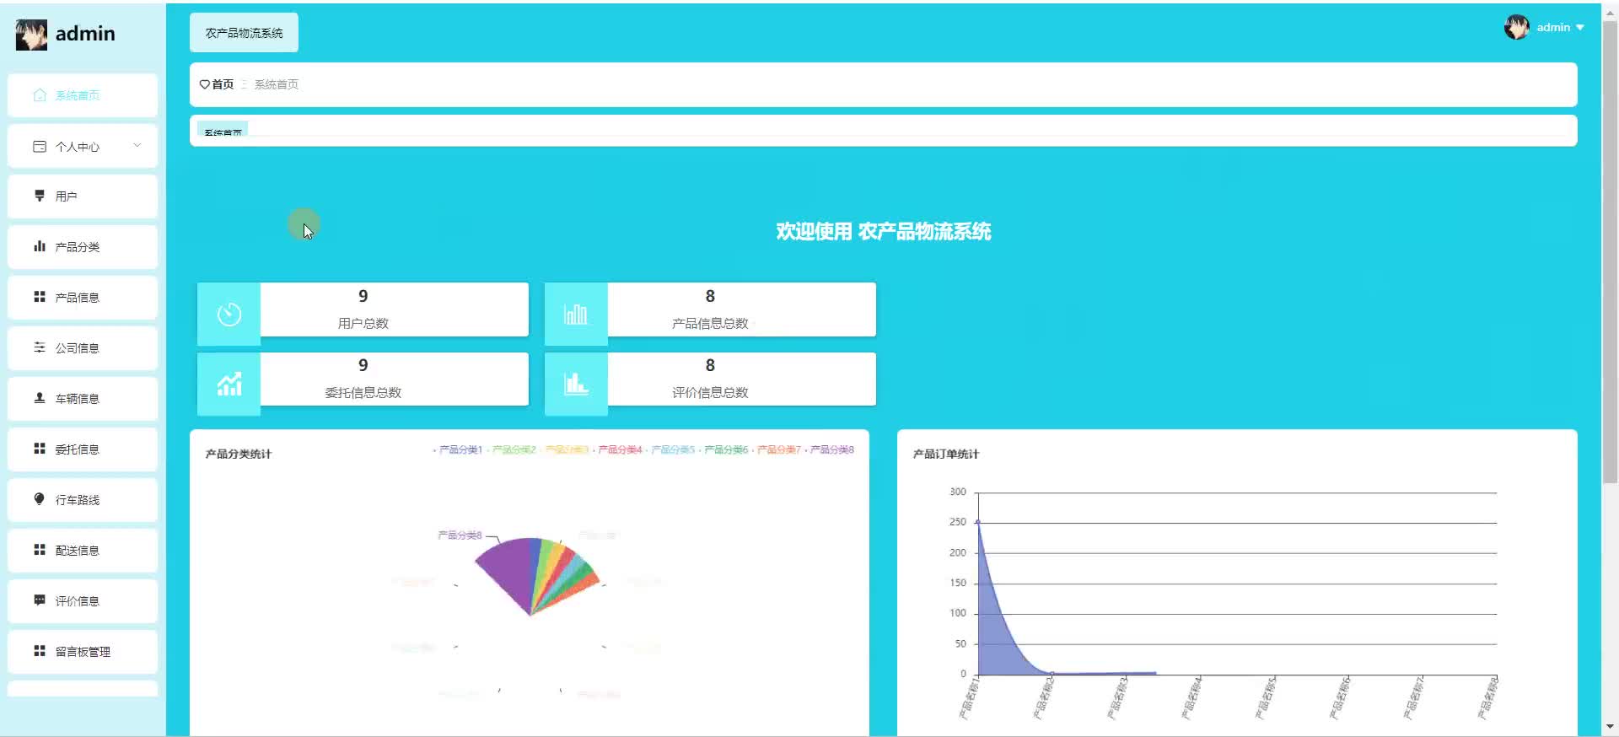Click the admin avatar in the header

(x=1516, y=28)
